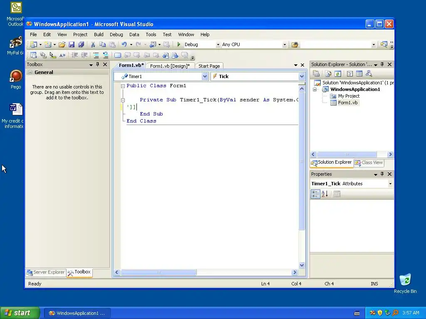Switch to the Form1.vb [Design]* tab
This screenshot has height=319, width=426.
(x=170, y=66)
